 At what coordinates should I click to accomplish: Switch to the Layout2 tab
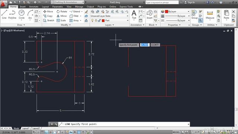pyautogui.click(x=36, y=128)
